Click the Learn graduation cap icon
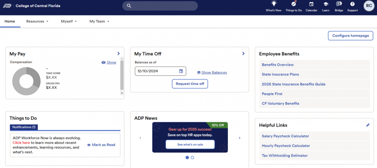The image size is (377, 168). [x=325, y=4]
